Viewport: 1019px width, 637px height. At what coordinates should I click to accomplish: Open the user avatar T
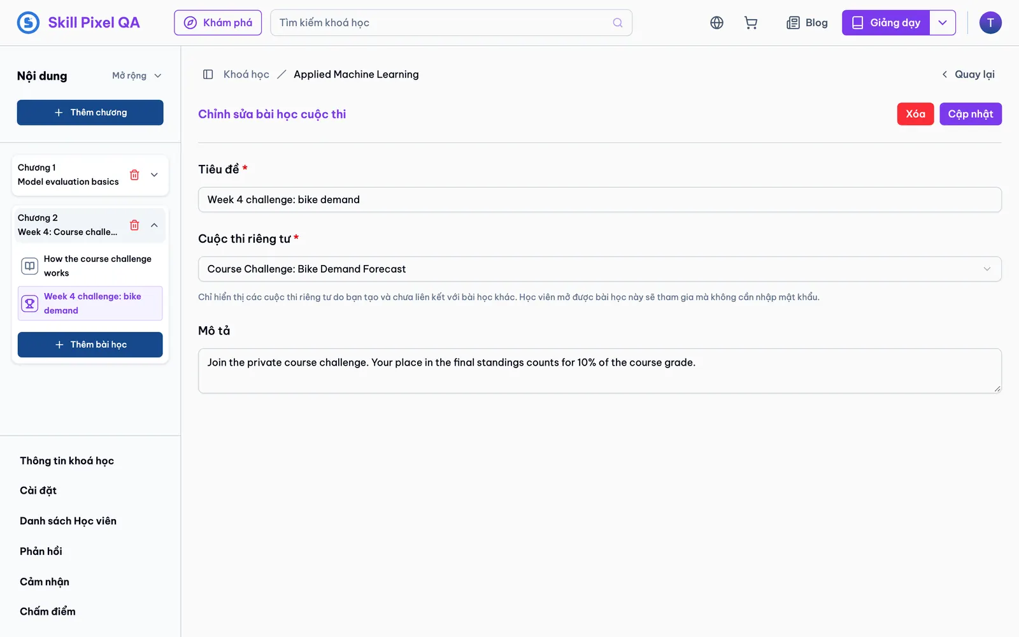click(990, 23)
